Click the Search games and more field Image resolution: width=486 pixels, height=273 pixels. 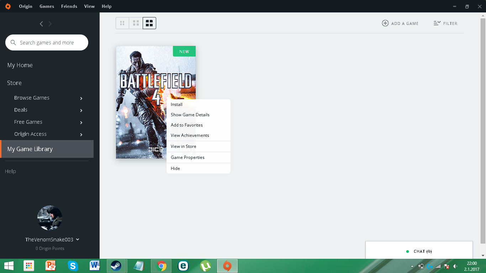(x=50, y=43)
